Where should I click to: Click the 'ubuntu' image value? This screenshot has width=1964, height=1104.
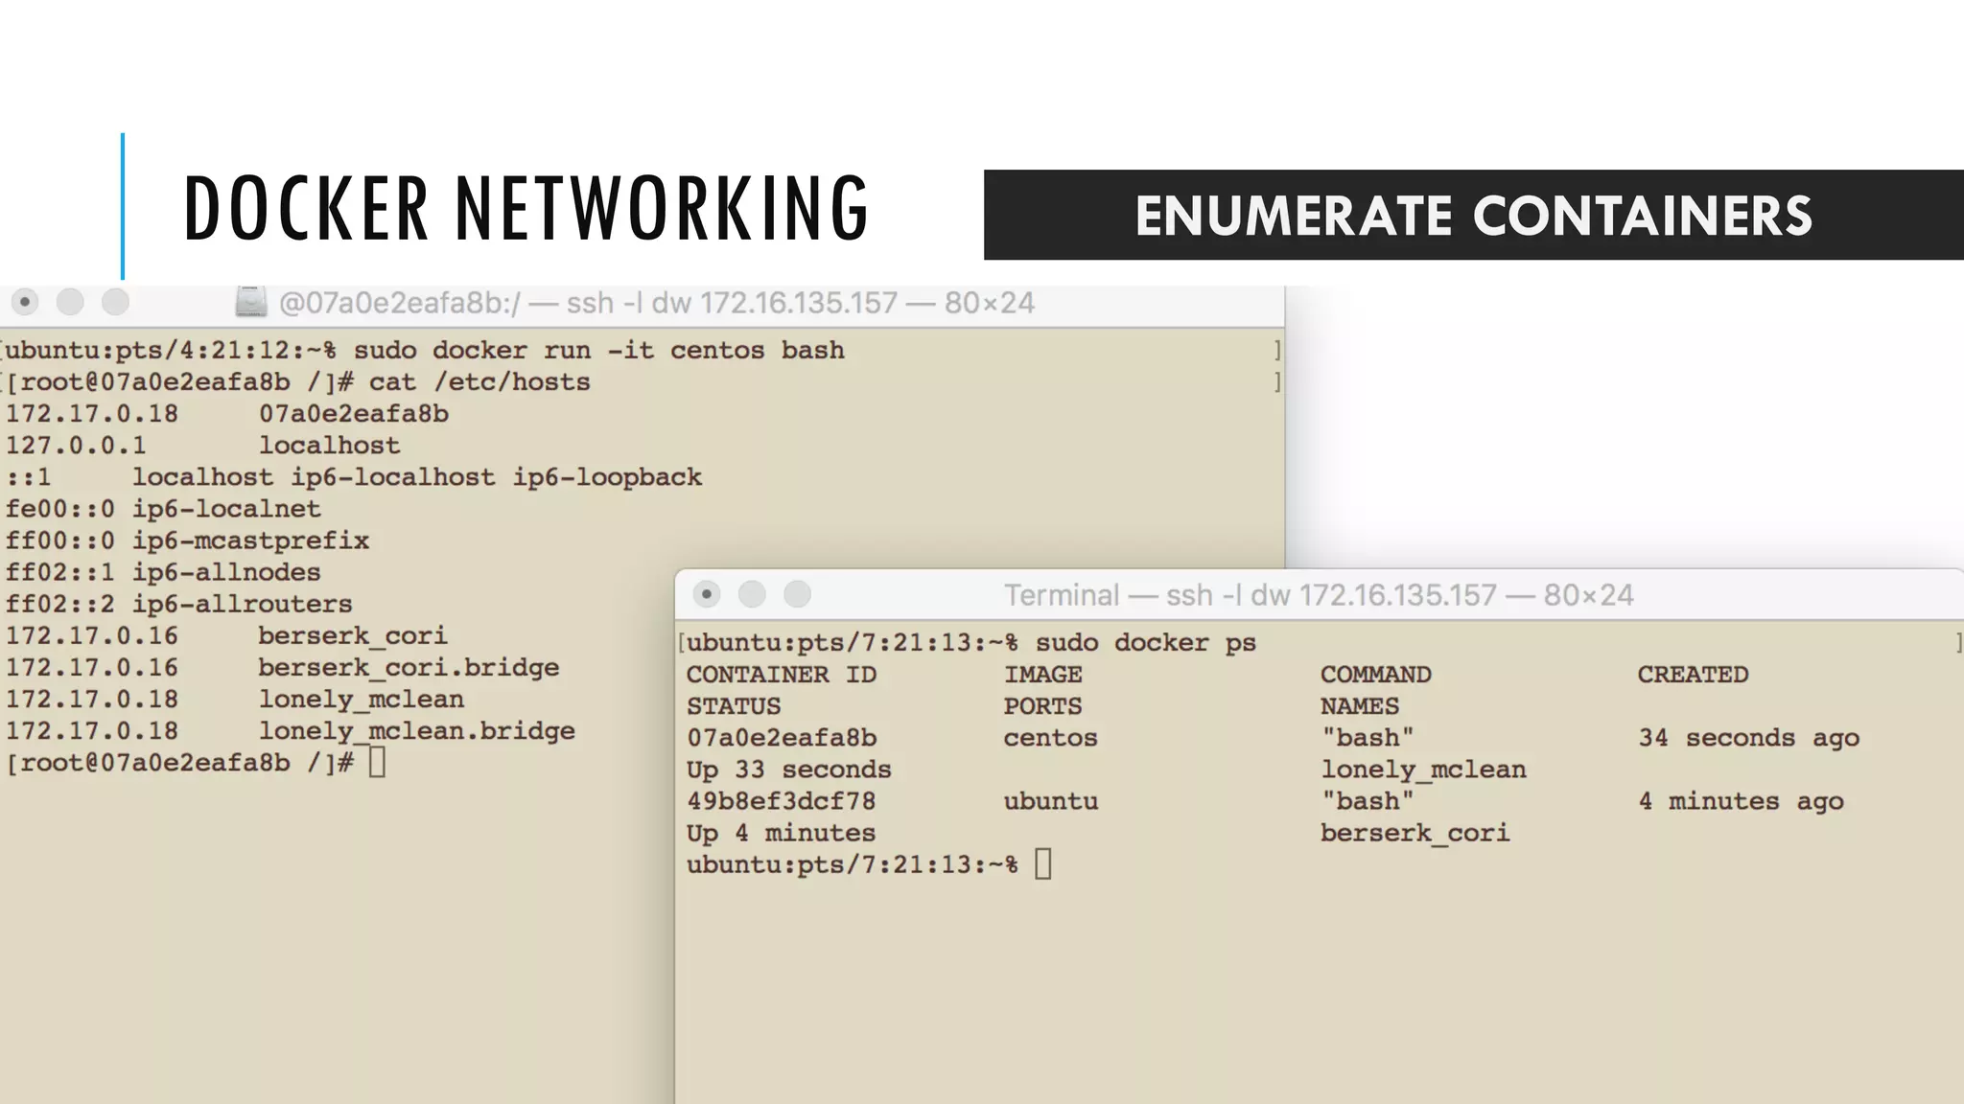1051,801
